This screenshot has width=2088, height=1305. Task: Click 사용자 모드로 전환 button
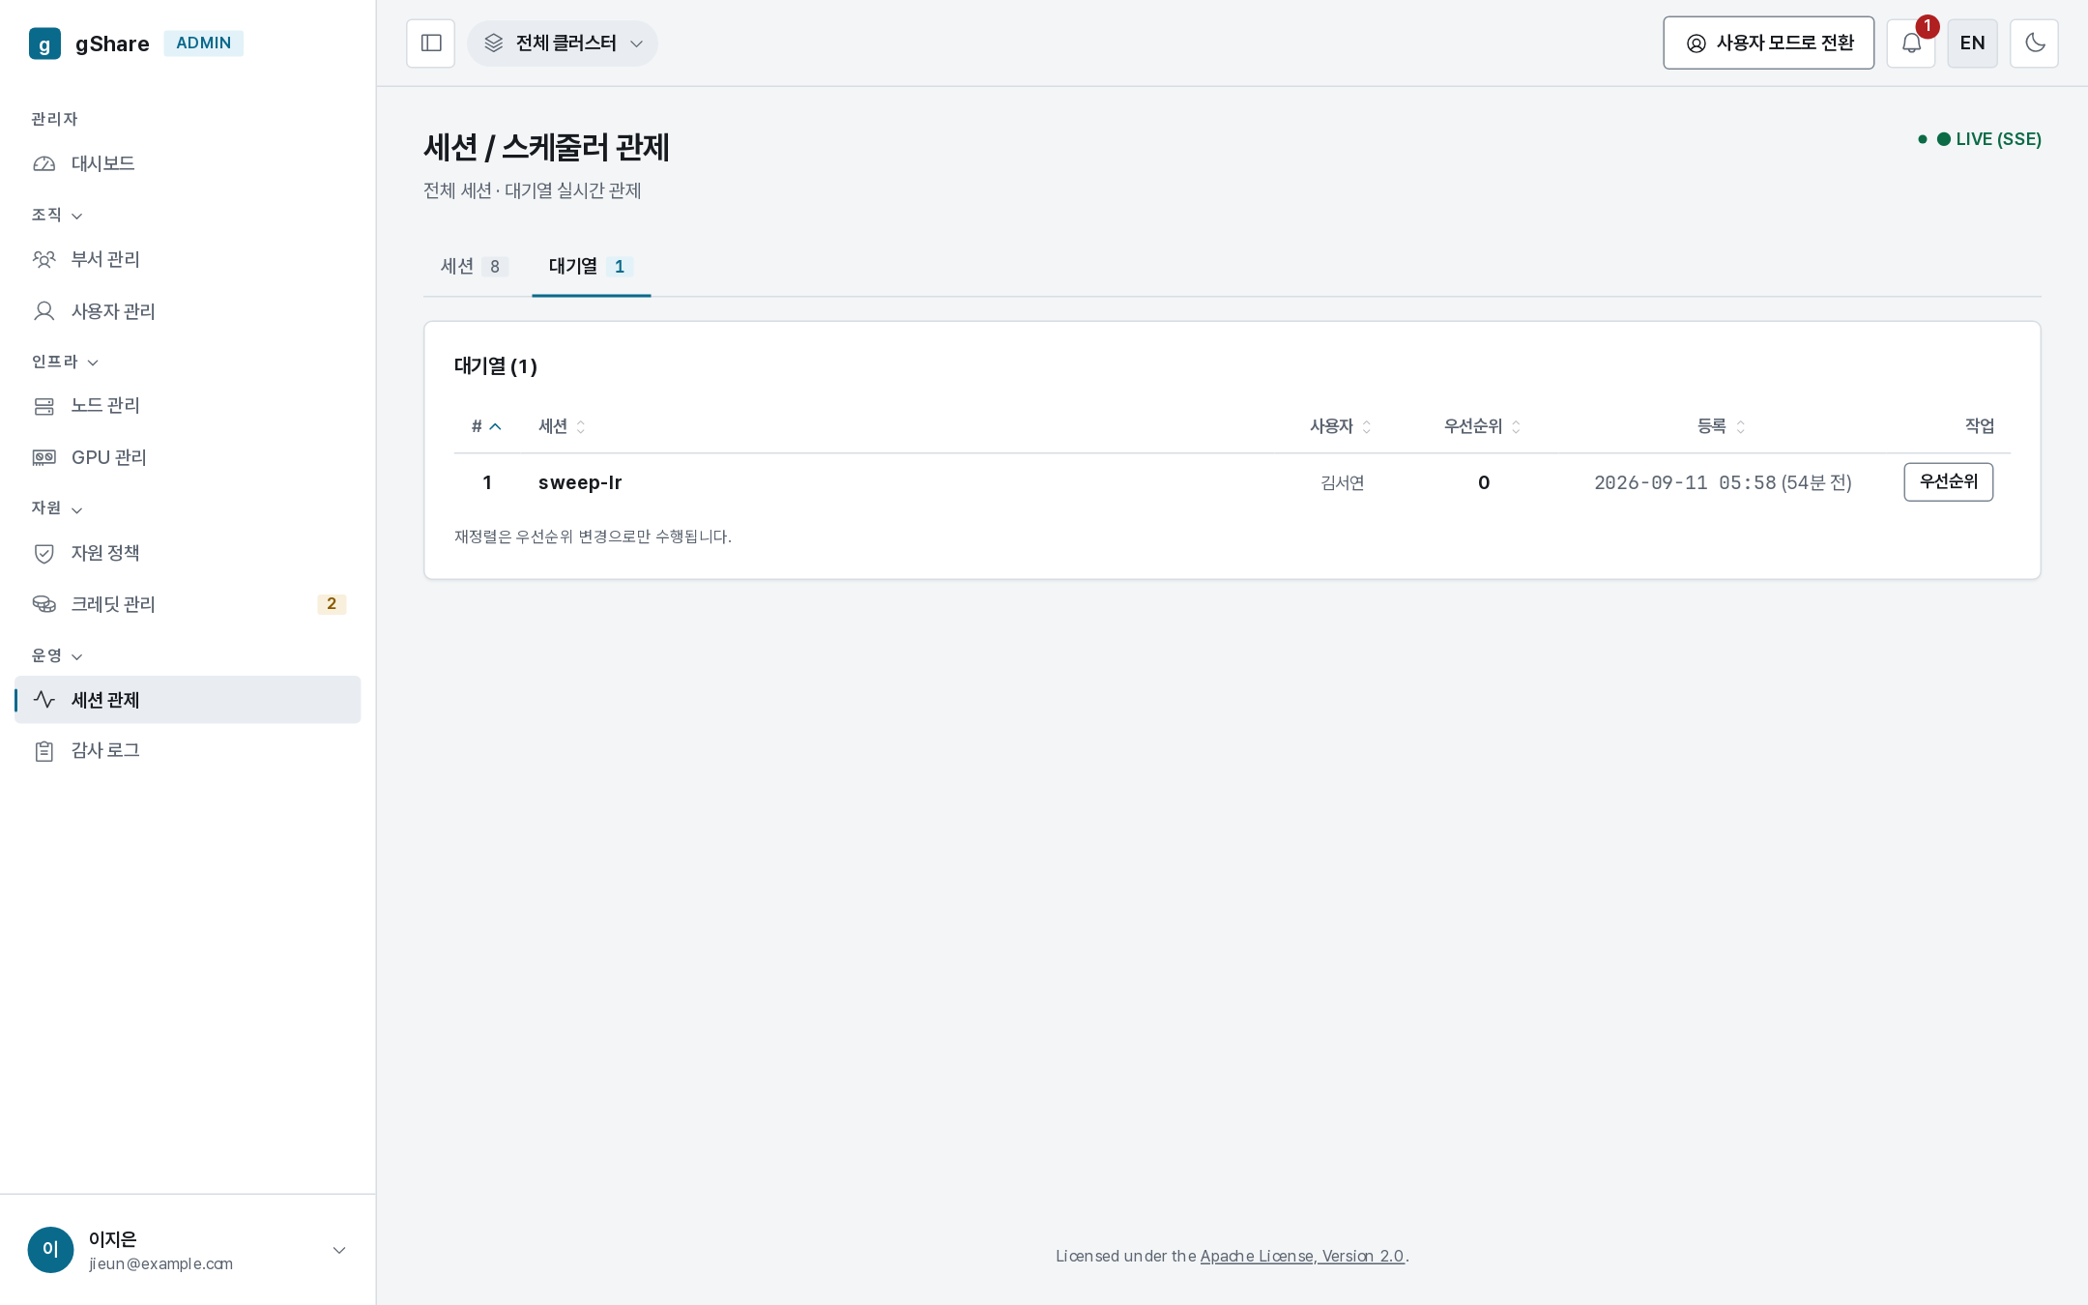tap(1769, 43)
